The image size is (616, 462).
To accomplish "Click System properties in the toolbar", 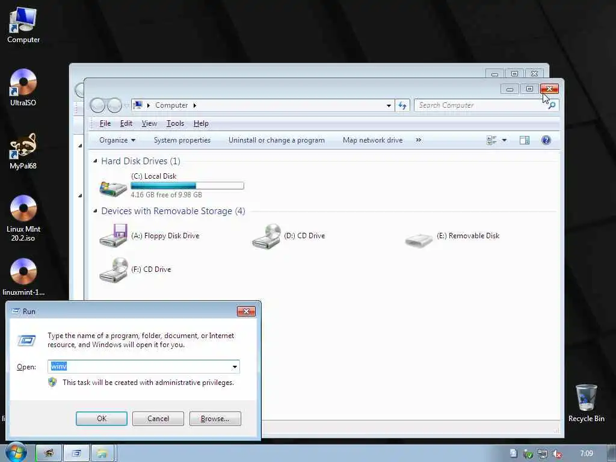I will [182, 140].
